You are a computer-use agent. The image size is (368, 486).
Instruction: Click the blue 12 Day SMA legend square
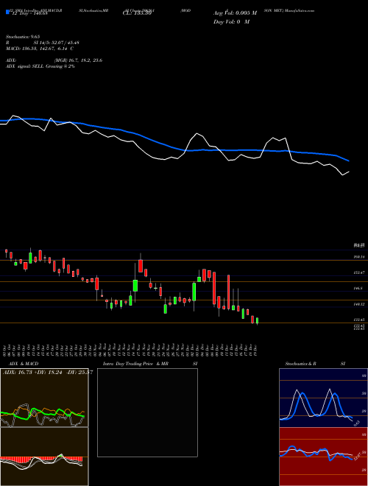[x=8, y=12]
